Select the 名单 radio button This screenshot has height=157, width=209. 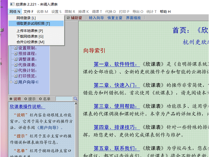coord(40,99)
